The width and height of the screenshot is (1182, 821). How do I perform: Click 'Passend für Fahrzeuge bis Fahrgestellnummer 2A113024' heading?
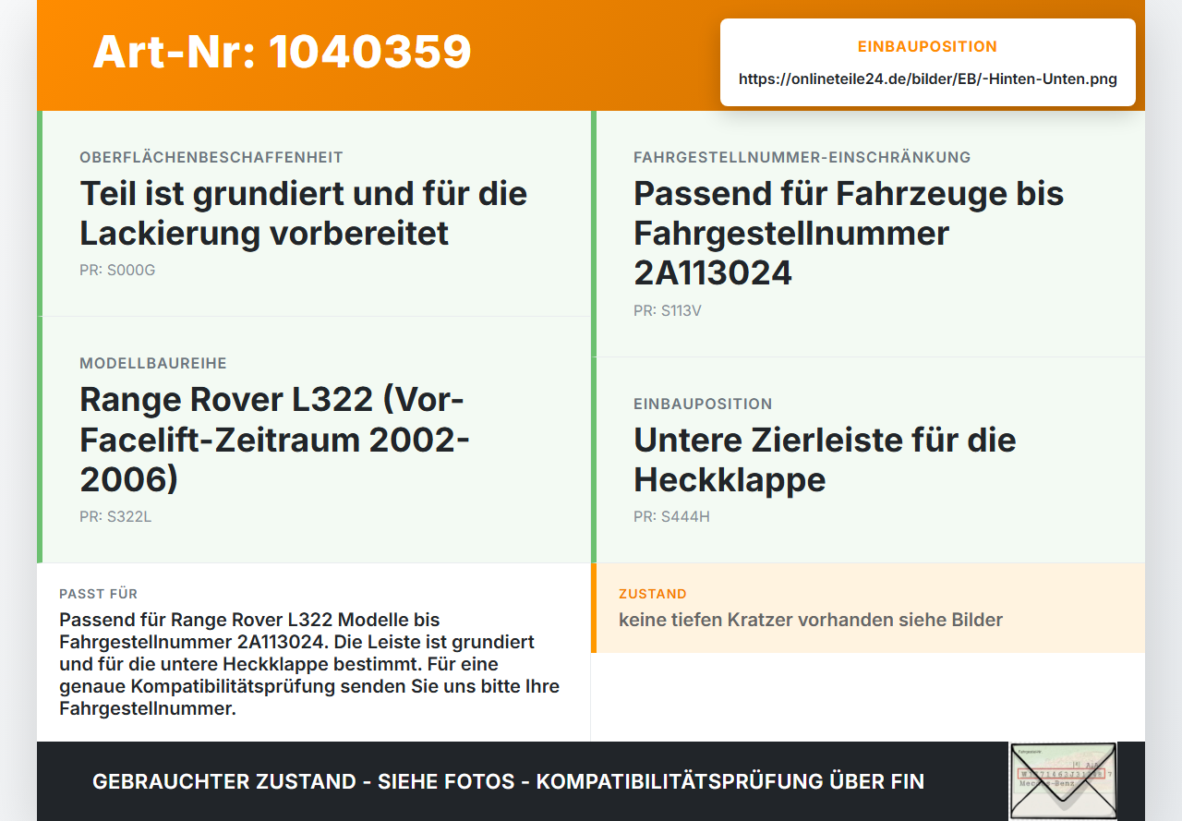pyautogui.click(x=849, y=233)
